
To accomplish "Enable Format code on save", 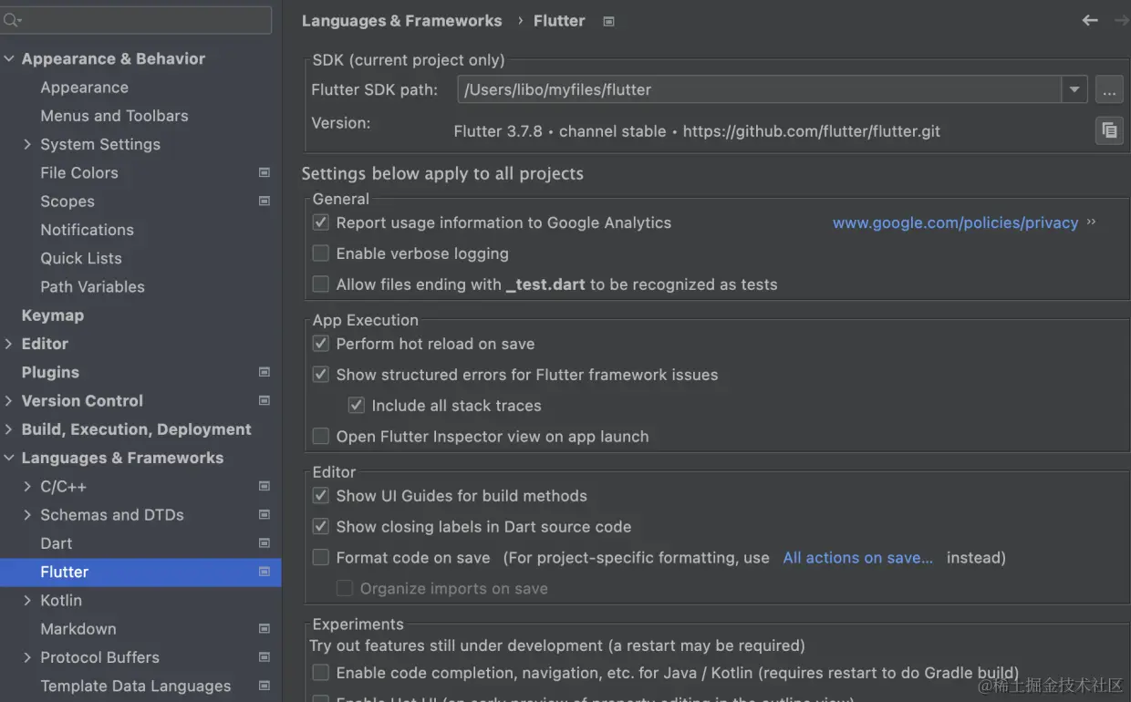I will click(x=321, y=557).
